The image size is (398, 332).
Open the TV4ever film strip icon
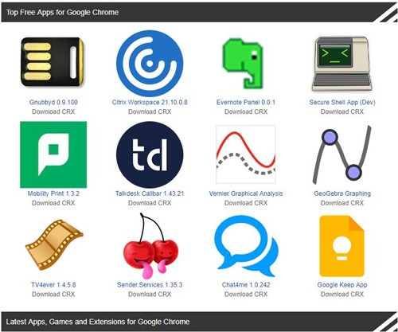54,245
